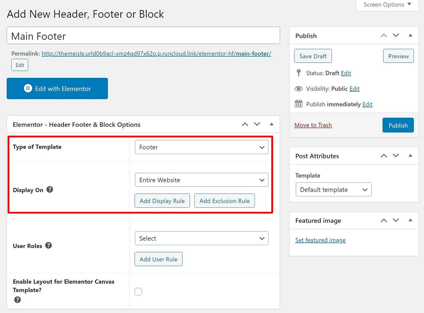This screenshot has height=313, width=424.
Task: Open the User Roles Select dropdown
Action: click(201, 238)
